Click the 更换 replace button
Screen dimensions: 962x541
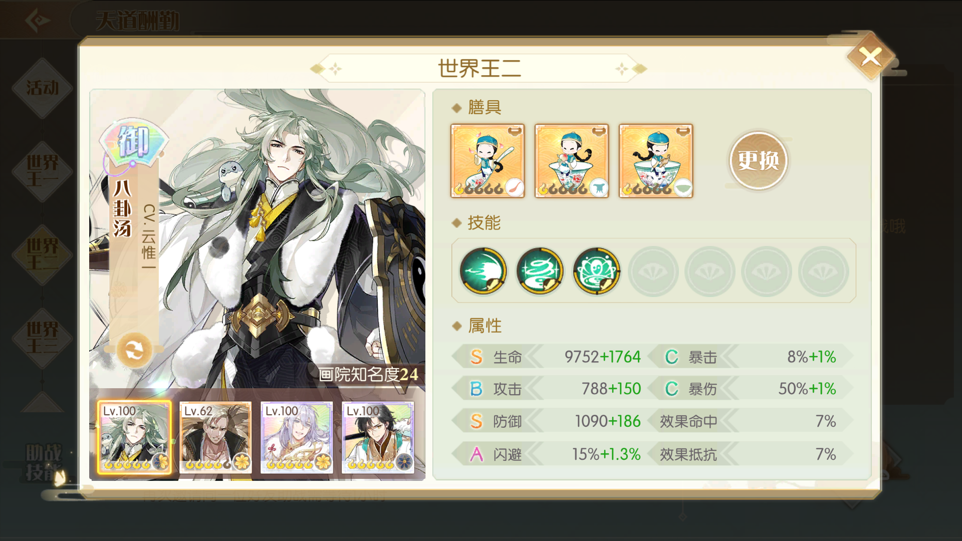(759, 160)
